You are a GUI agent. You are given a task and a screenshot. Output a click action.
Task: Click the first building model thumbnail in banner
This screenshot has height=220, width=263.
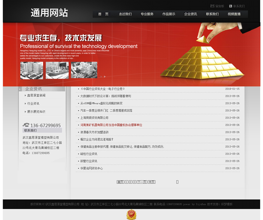point(32,70)
